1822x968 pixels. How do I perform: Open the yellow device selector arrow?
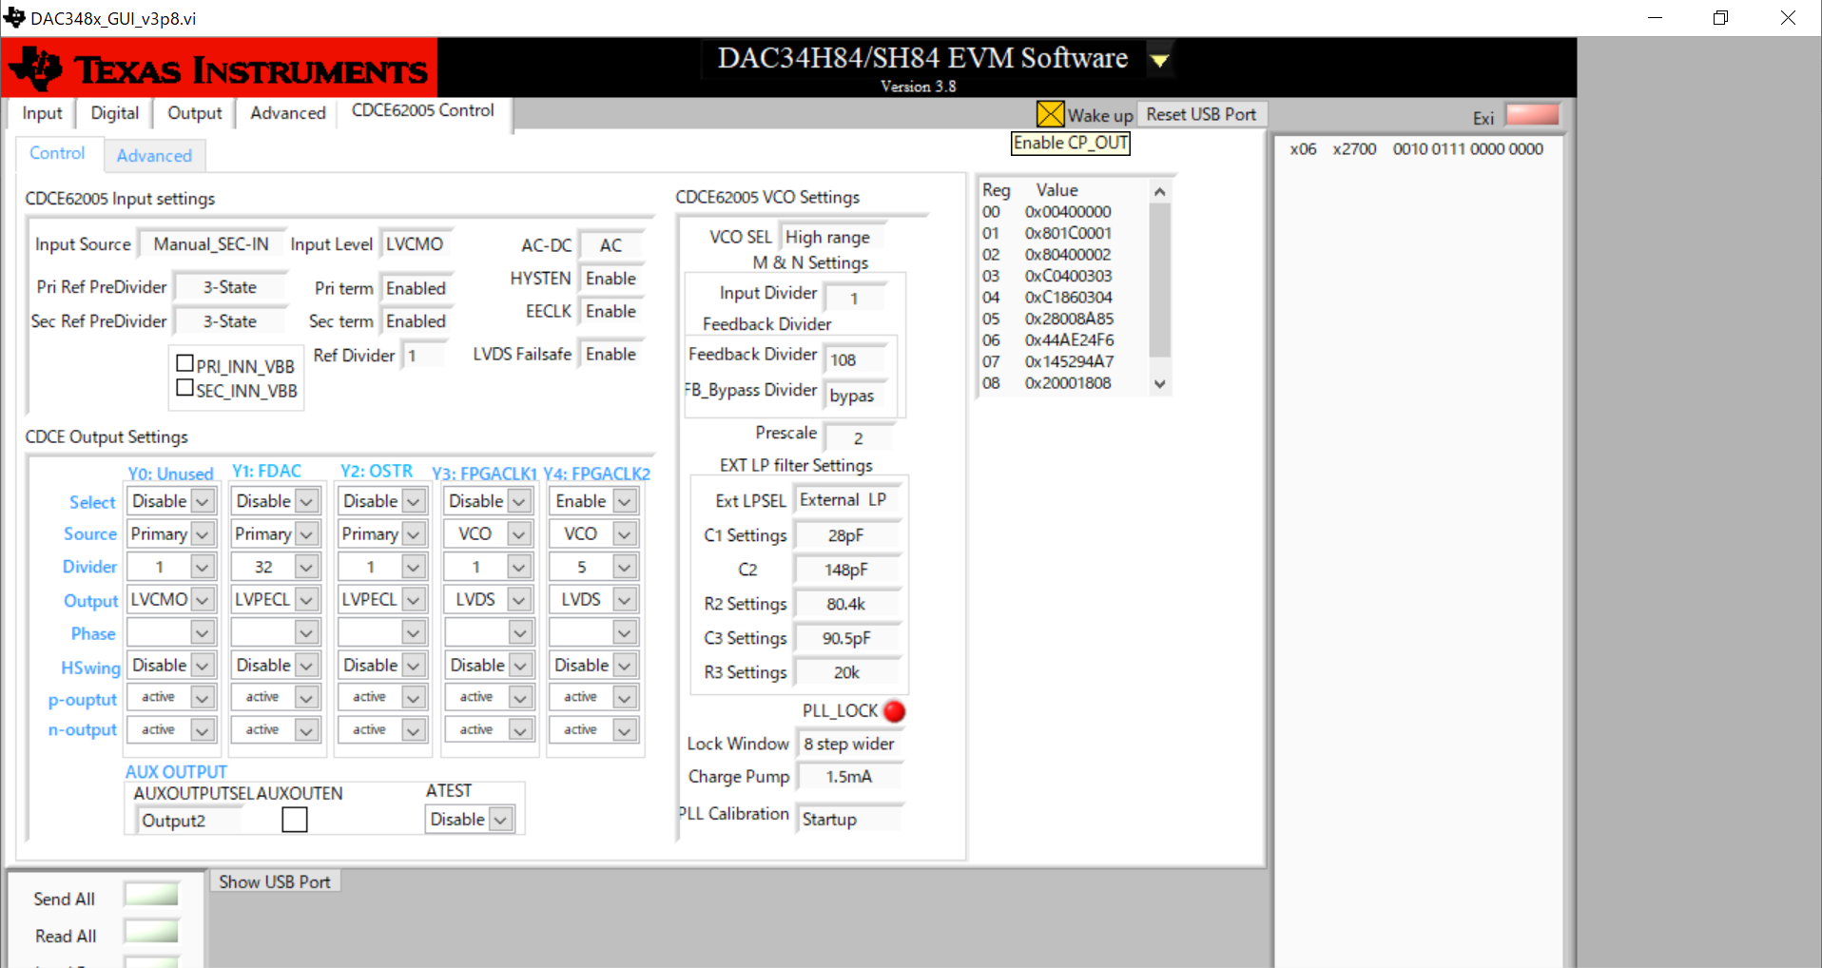(x=1159, y=61)
